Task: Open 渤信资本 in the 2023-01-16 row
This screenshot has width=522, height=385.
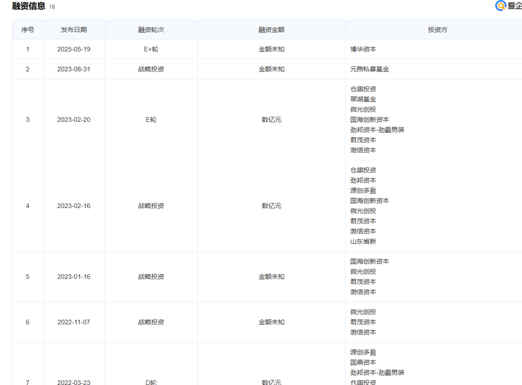Action: pos(363,292)
